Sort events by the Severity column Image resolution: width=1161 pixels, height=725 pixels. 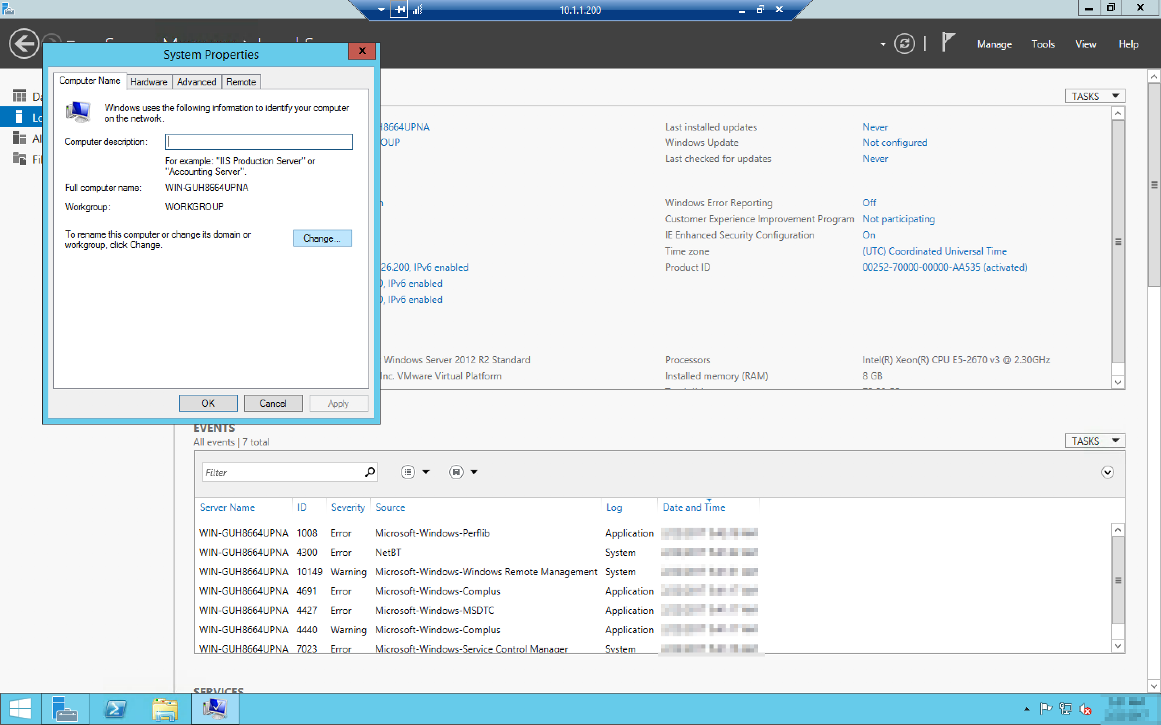pos(348,507)
